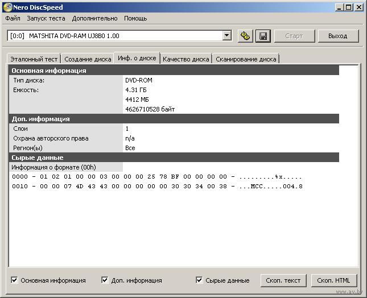
Task: Toggle the Доп. информация checkbox
Action: coord(105,280)
